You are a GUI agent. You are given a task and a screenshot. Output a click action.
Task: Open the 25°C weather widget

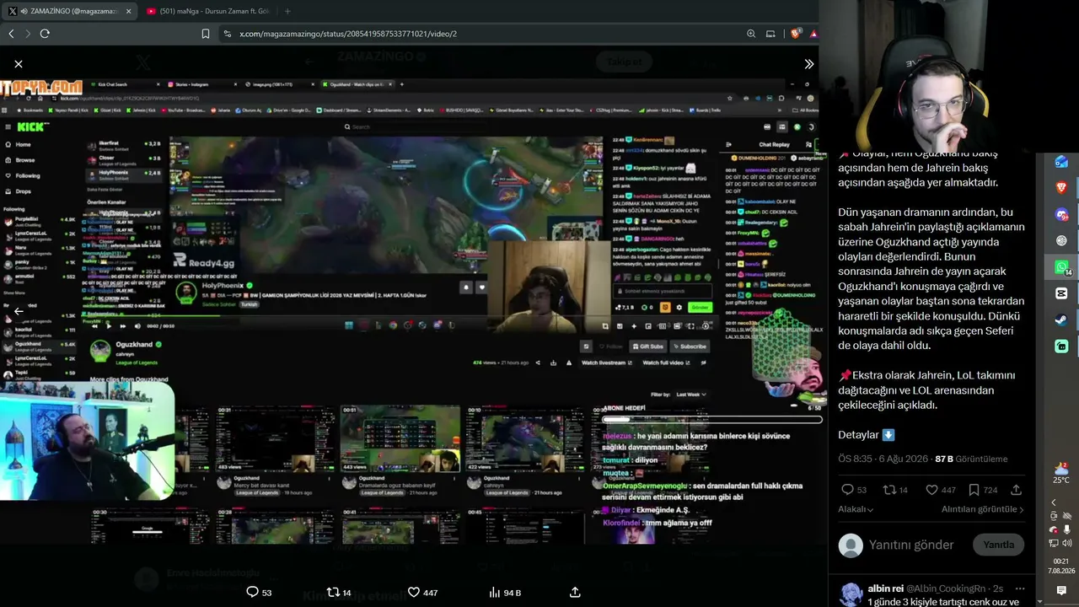click(1061, 473)
